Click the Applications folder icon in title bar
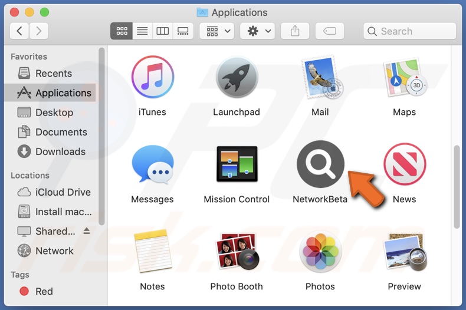This screenshot has height=310, width=466. (x=202, y=12)
